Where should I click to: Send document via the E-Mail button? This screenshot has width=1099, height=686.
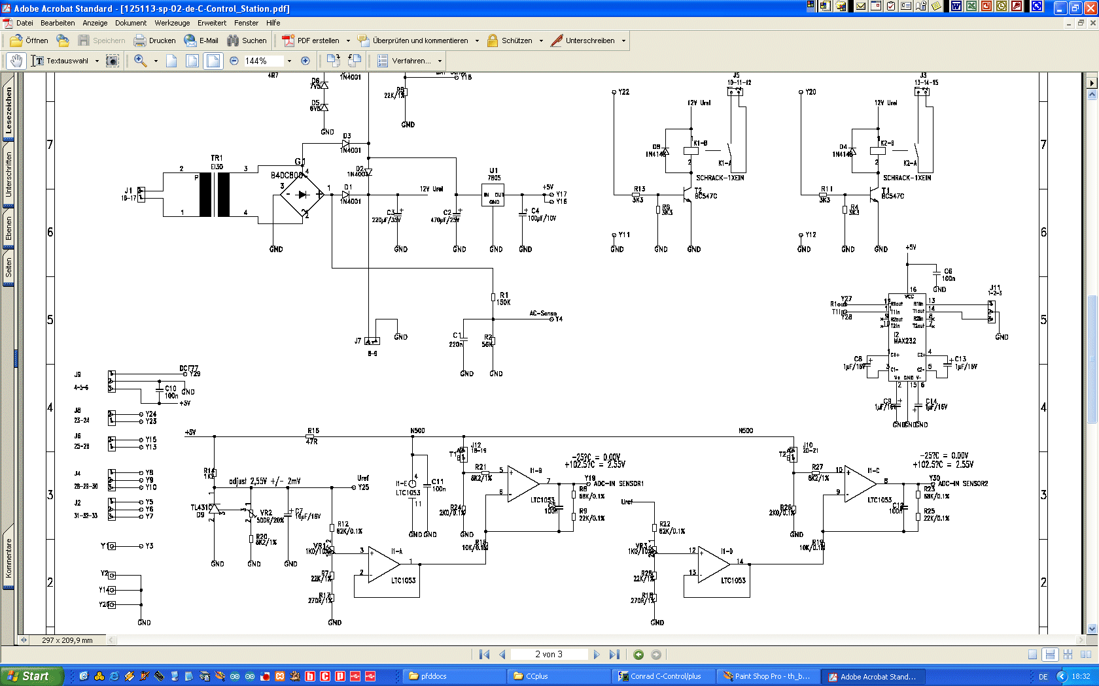coord(201,41)
